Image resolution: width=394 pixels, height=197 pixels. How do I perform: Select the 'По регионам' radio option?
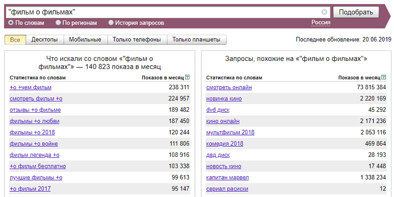[x=58, y=23]
